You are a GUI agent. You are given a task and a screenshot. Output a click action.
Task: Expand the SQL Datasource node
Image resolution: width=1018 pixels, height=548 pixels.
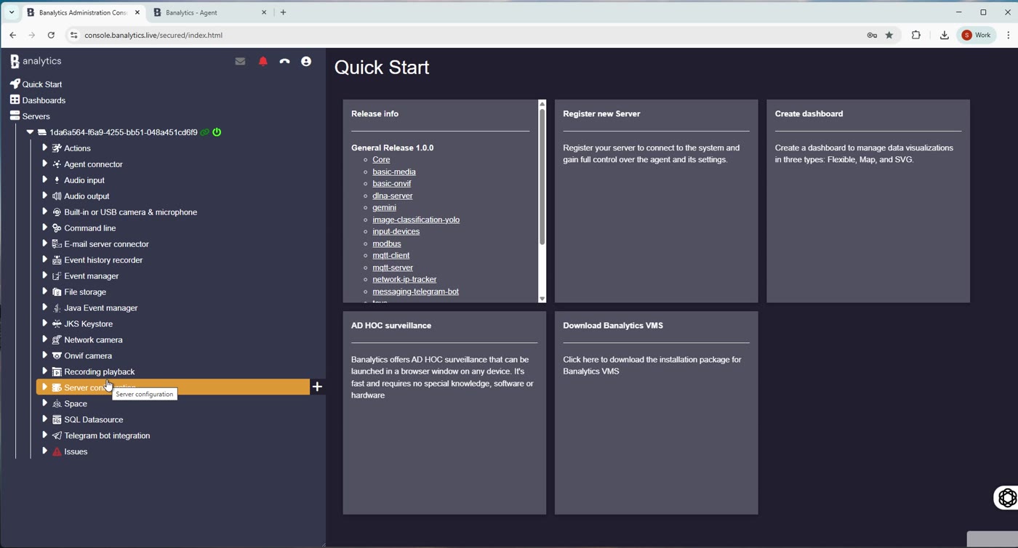[x=44, y=419]
